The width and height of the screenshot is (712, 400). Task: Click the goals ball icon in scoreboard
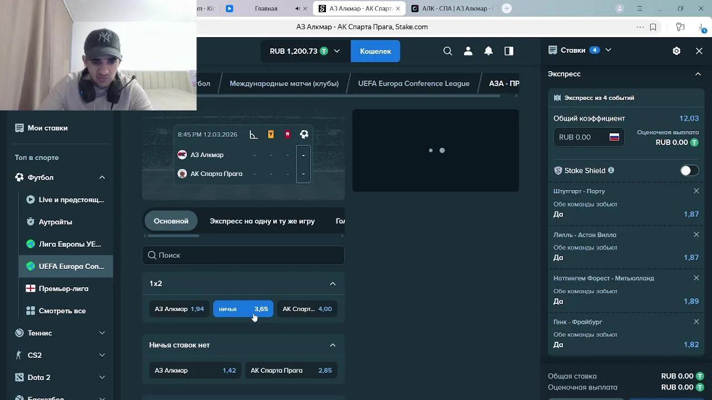(x=304, y=134)
